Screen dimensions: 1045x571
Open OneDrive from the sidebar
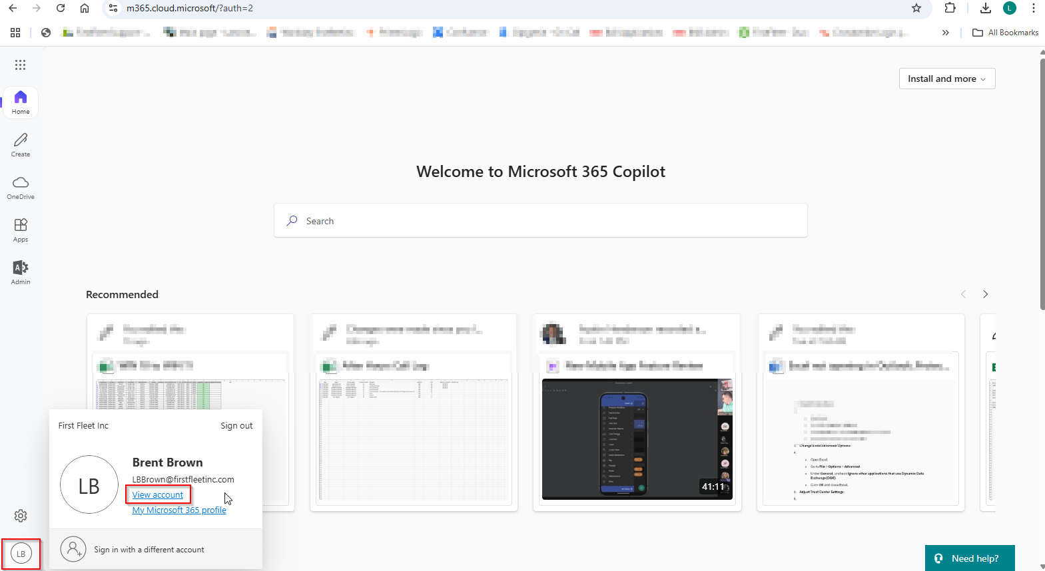tap(21, 187)
